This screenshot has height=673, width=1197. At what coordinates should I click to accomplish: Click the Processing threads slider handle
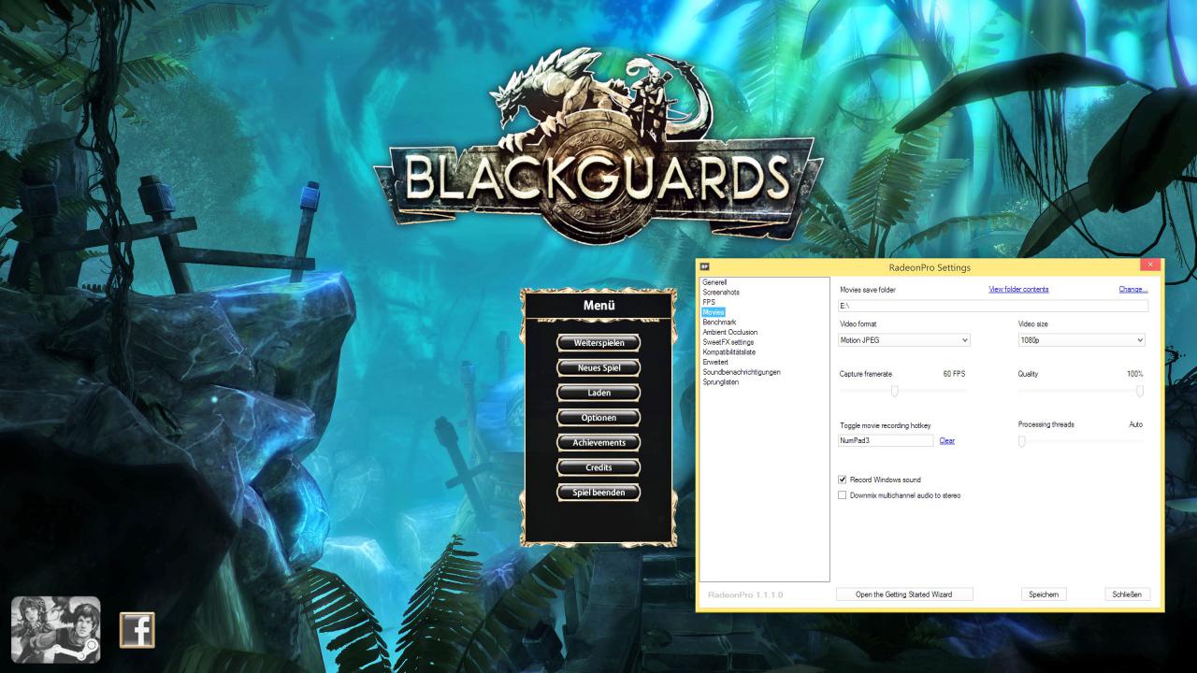pyautogui.click(x=1022, y=441)
